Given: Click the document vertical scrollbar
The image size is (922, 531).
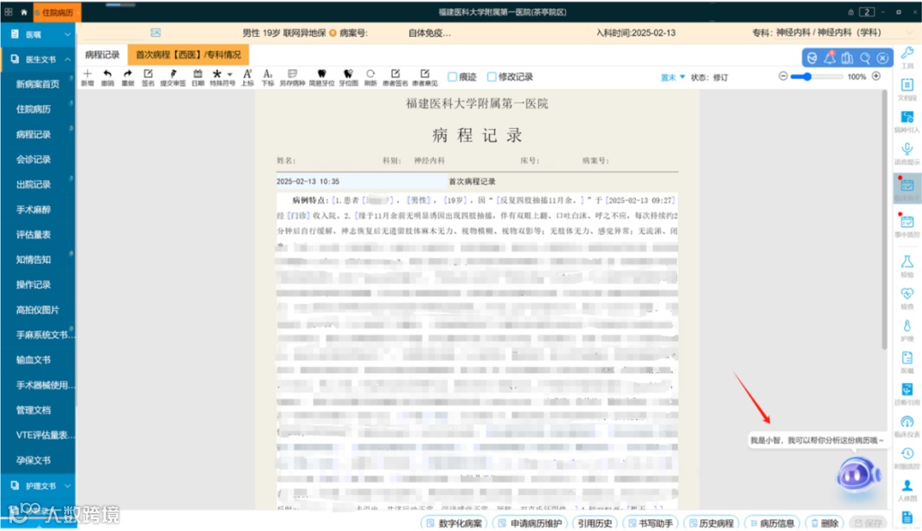Looking at the screenshot, I should [884, 219].
